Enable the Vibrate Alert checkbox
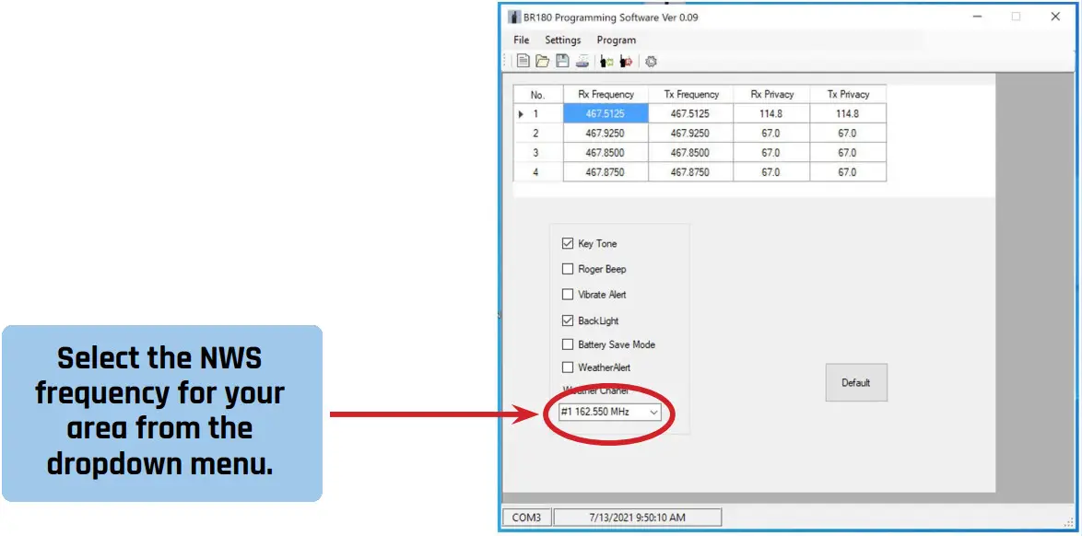This screenshot has width=1082, height=536. point(568,295)
